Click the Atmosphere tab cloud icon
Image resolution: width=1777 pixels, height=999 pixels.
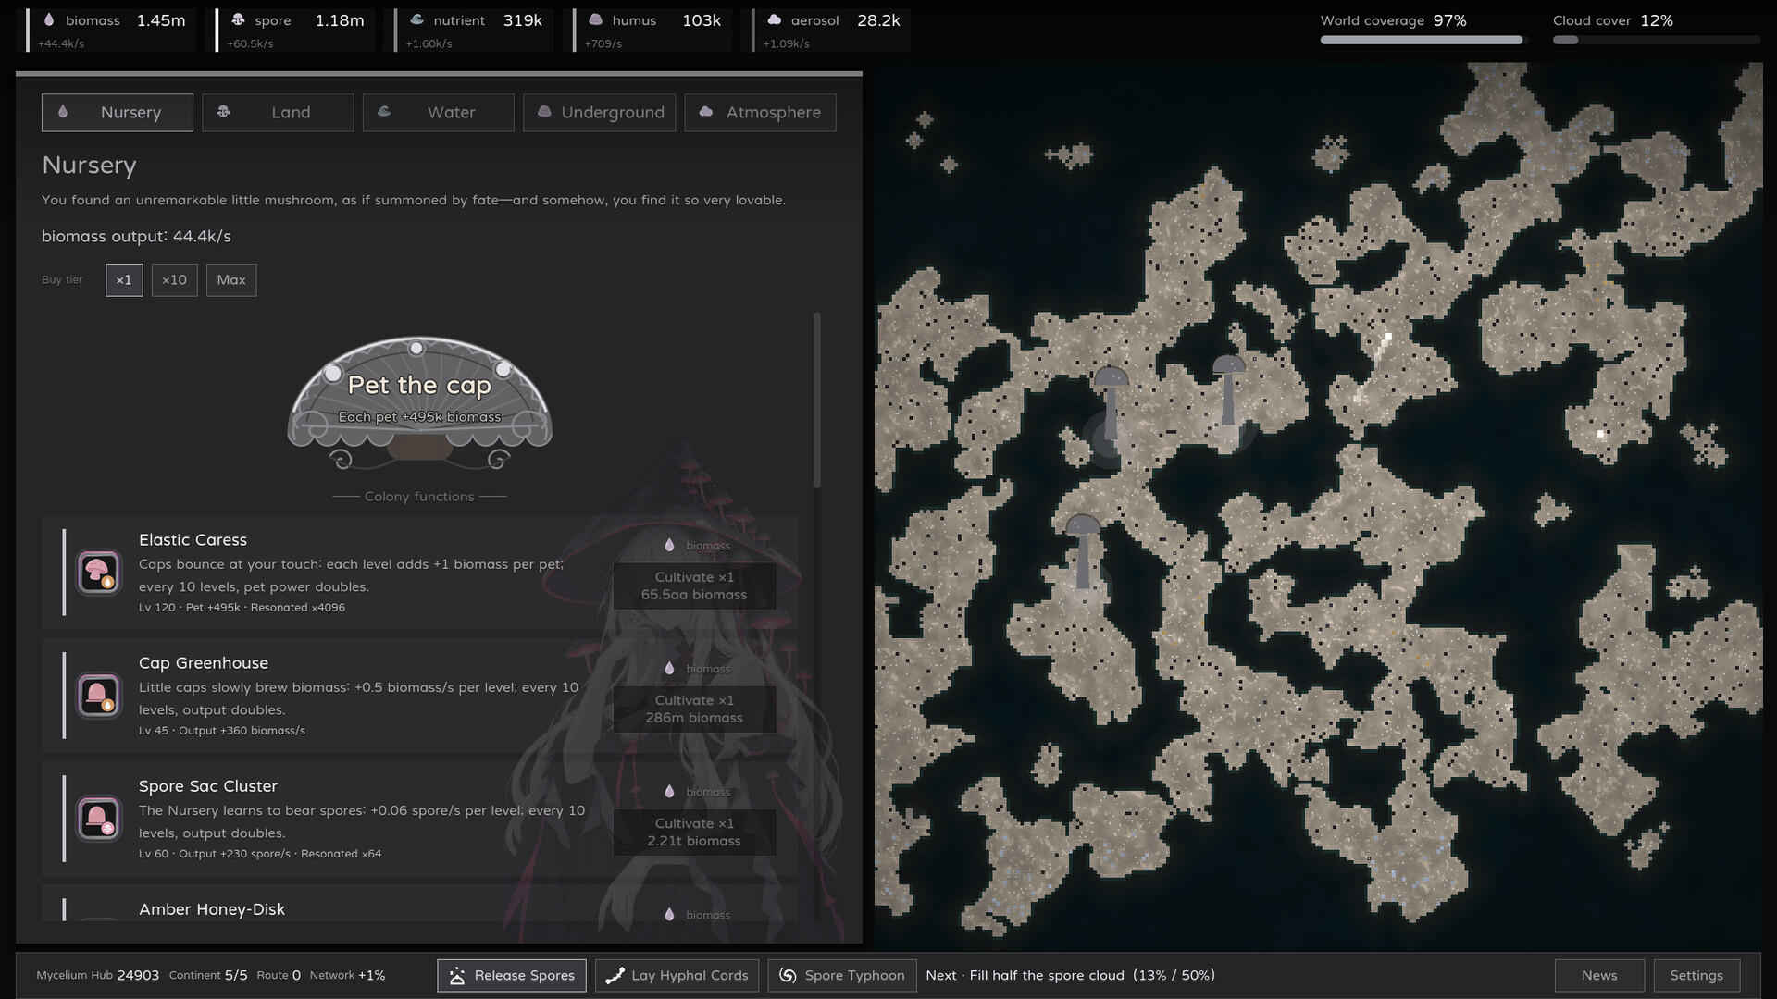pos(706,111)
